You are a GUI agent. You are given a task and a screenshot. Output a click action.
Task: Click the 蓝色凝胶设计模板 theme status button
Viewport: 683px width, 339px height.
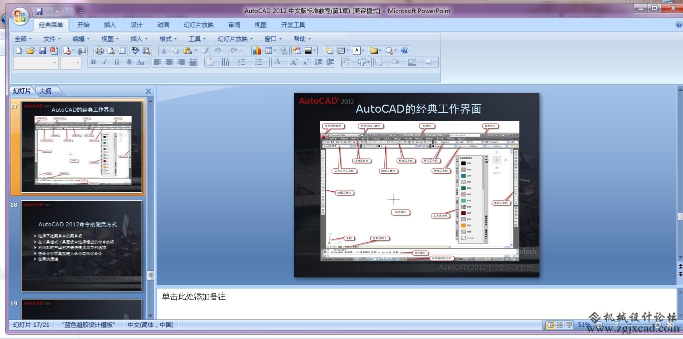[90, 325]
